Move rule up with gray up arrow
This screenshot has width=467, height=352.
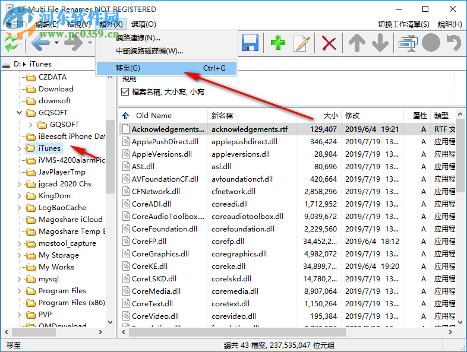(x=357, y=43)
